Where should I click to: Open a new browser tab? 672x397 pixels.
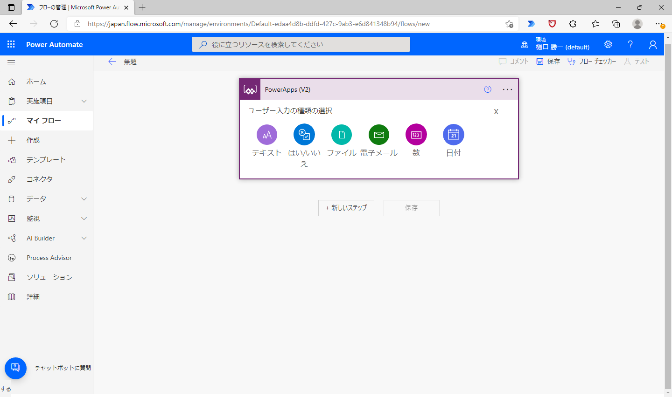(x=142, y=7)
